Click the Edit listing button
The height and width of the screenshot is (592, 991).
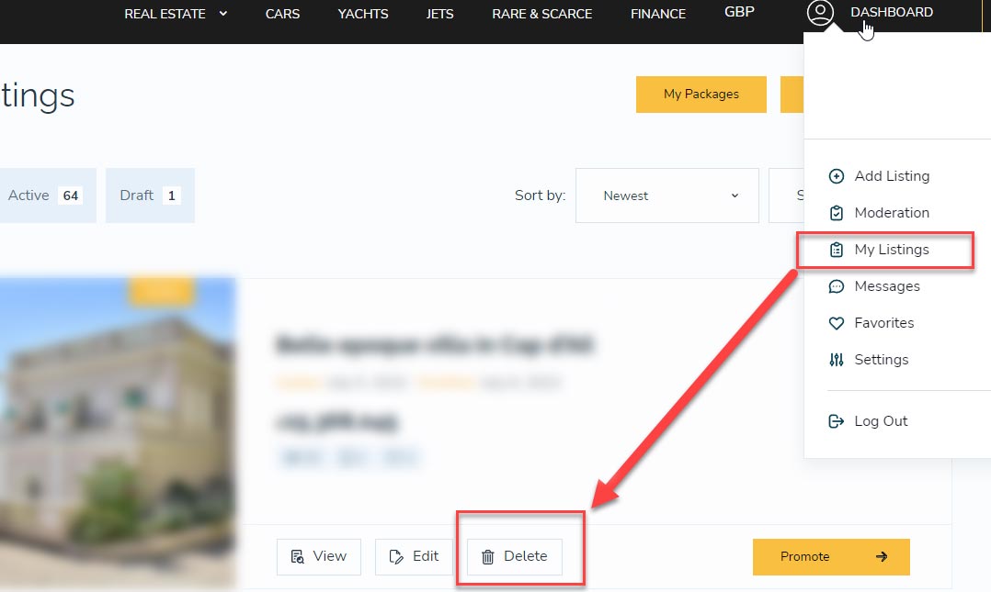414,556
